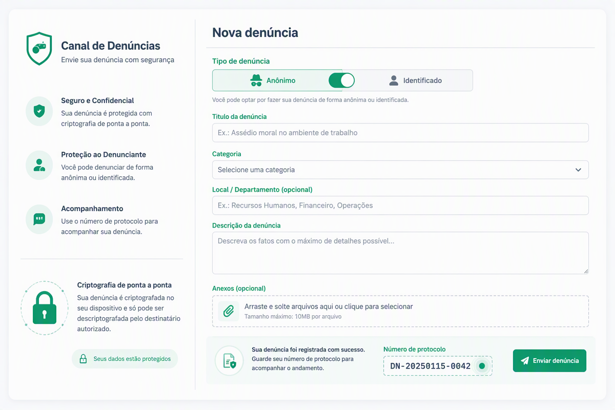Click the document shield success icon
The height and width of the screenshot is (410, 615).
(x=229, y=361)
